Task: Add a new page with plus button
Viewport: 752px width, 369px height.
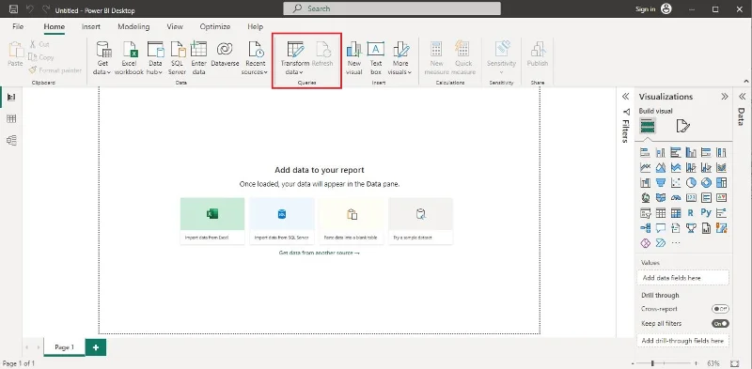Action: pos(96,347)
